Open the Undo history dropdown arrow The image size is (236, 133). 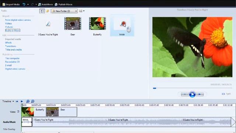point(28,4)
